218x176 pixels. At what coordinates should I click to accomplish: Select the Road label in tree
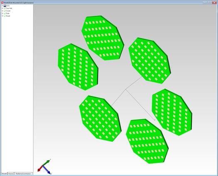coord(8,16)
